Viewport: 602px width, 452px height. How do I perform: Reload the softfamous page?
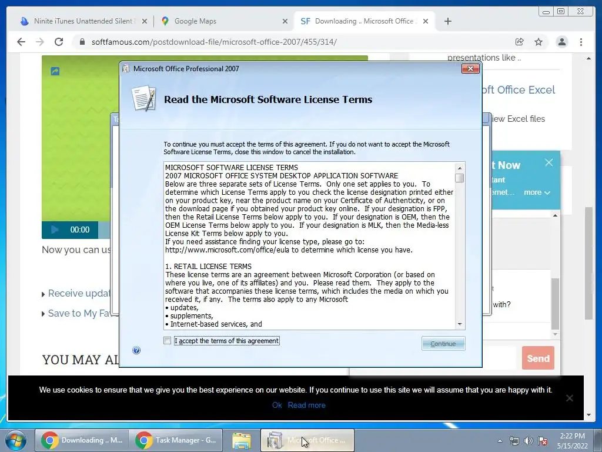[59, 42]
